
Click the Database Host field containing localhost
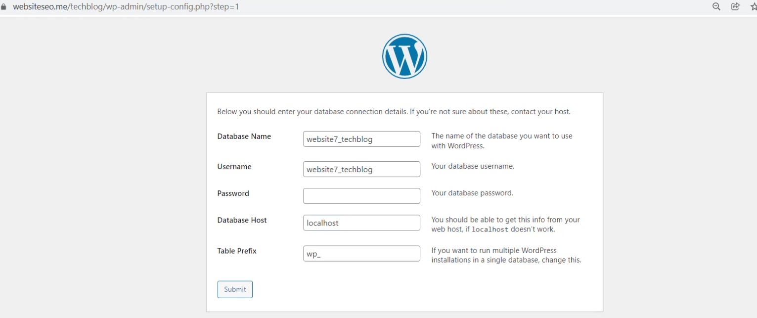[361, 223]
